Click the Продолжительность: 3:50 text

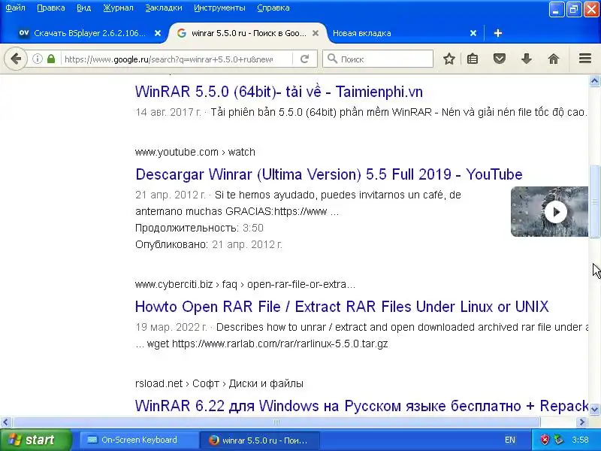point(199,228)
